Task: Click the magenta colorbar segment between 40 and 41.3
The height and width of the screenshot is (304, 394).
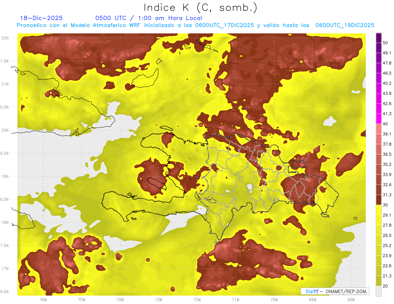Action: 379,119
